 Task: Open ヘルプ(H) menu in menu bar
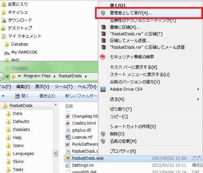(x=87, y=87)
